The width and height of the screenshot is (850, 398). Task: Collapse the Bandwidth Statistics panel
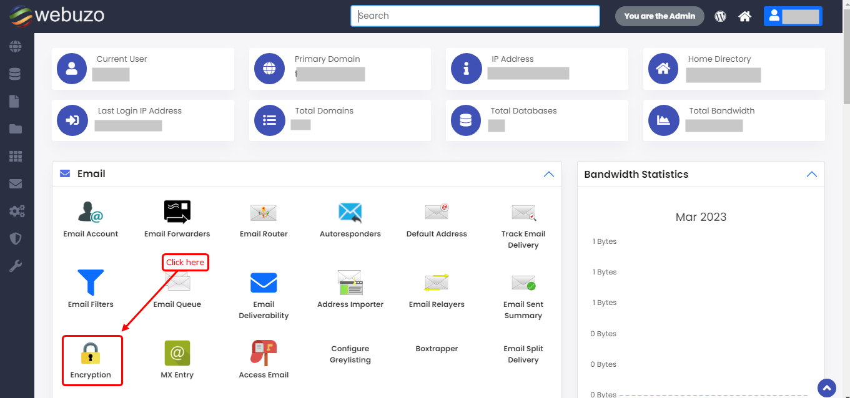(x=811, y=174)
